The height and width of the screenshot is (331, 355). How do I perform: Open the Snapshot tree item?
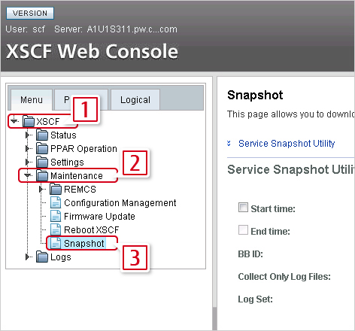point(84,244)
